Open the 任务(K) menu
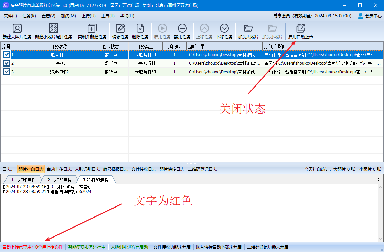The width and height of the screenshot is (384, 252). click(29, 16)
